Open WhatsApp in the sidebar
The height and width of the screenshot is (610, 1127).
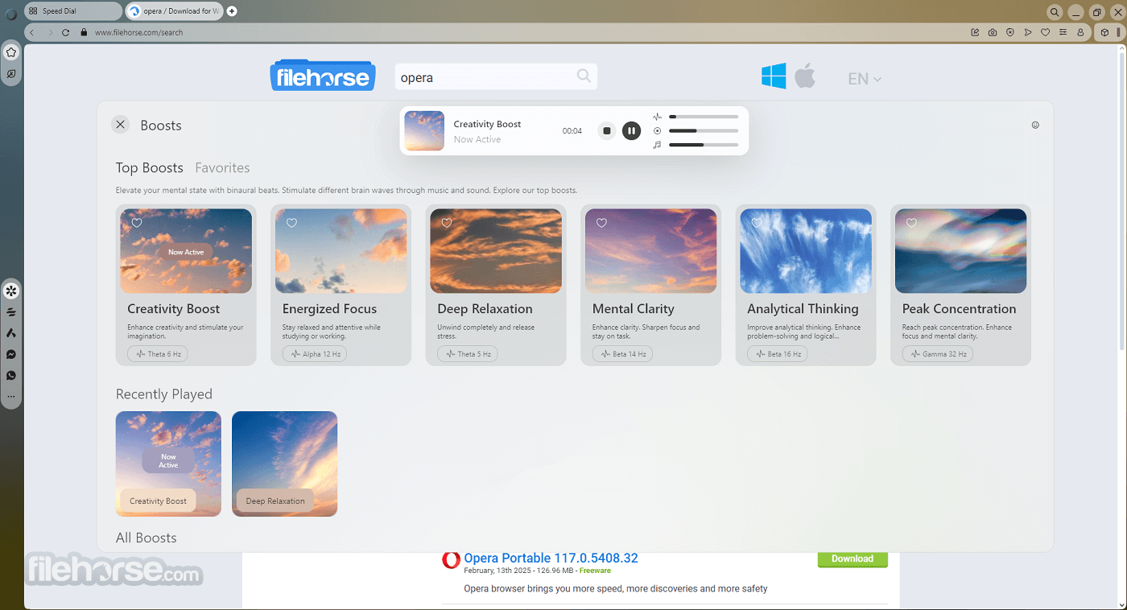11,375
